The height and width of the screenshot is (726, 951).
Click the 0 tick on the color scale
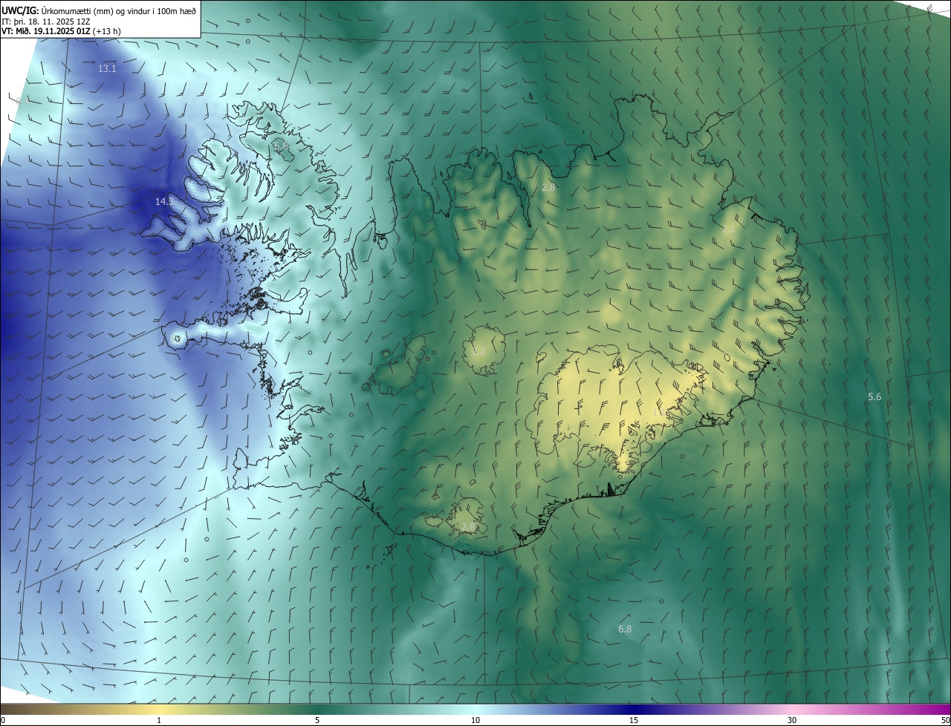(x=3, y=720)
